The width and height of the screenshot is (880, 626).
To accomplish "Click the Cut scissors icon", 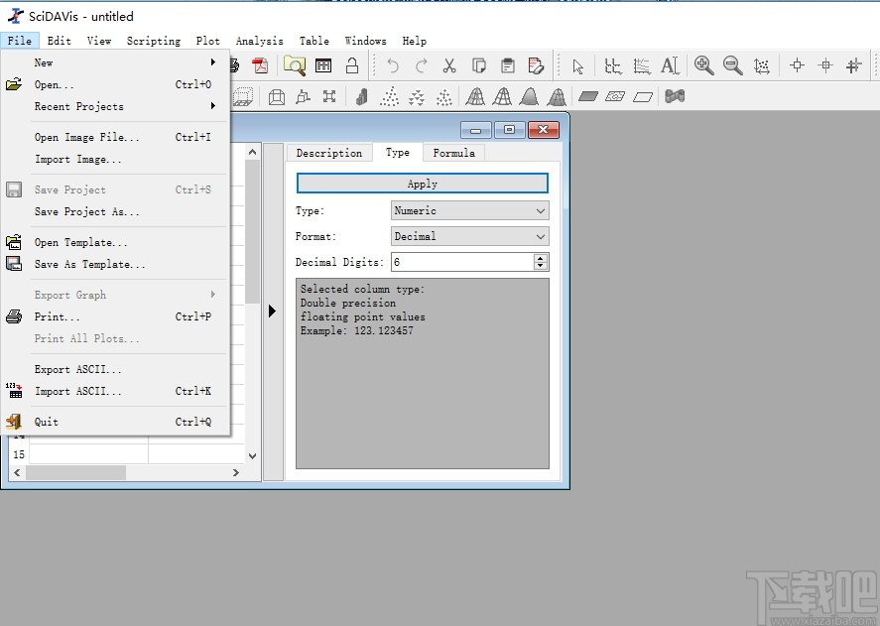I will coord(449,66).
